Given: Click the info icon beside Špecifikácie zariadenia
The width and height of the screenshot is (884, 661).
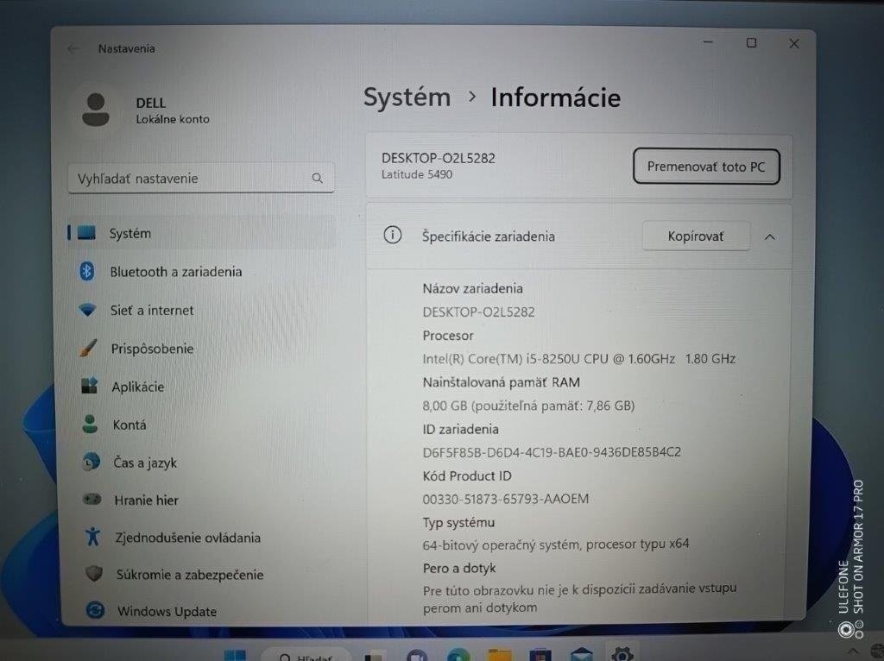Looking at the screenshot, I should (394, 236).
